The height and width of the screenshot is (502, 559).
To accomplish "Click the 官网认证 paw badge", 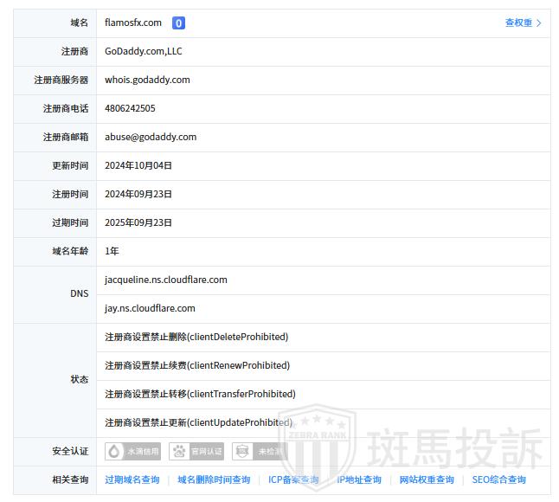I will 197,452.
